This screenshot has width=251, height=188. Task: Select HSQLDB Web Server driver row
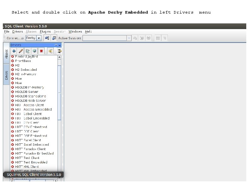click(34, 100)
